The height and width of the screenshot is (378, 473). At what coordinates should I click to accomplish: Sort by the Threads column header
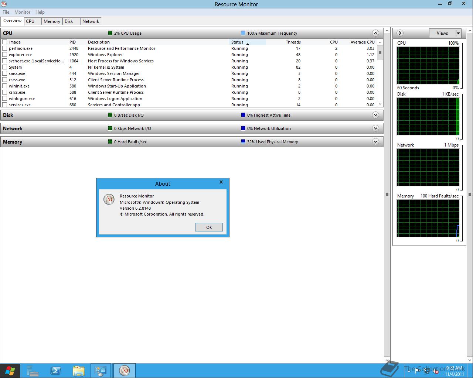[x=285, y=42]
